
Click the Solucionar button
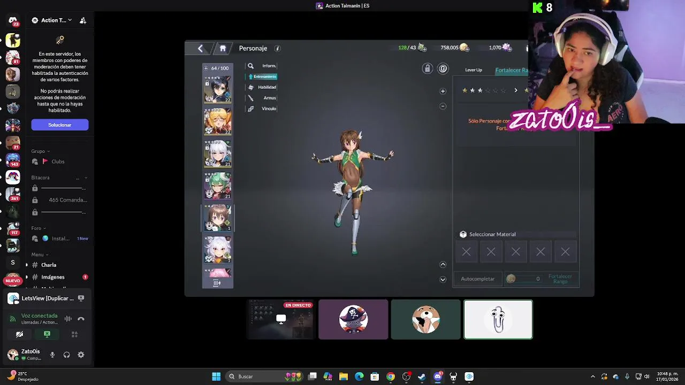click(x=59, y=125)
